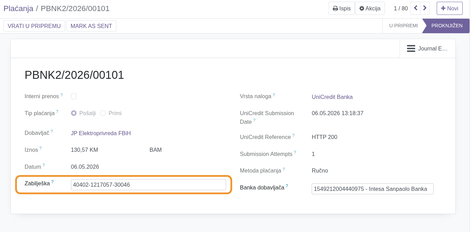
Task: Show help tooltip for Vrsta naloga
Action: [274, 95]
